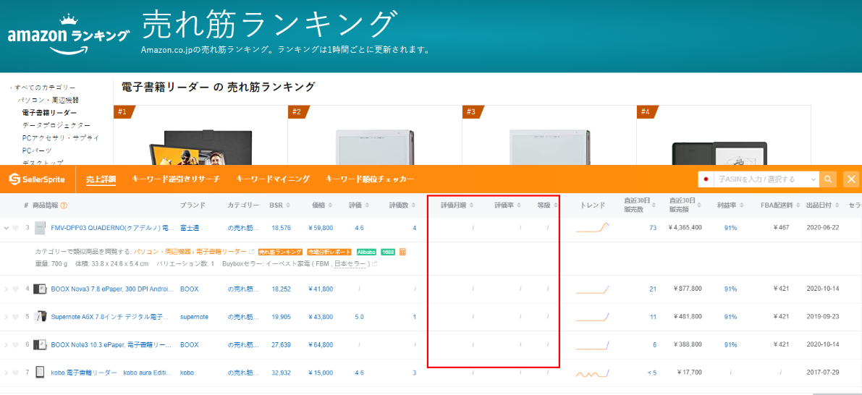Favorite the kobo row with heart icon

tap(16, 373)
